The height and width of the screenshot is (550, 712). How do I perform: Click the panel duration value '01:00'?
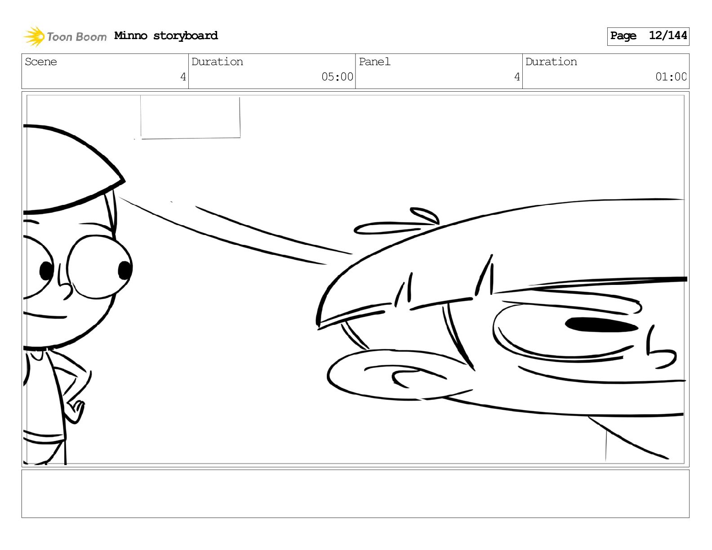click(x=671, y=77)
